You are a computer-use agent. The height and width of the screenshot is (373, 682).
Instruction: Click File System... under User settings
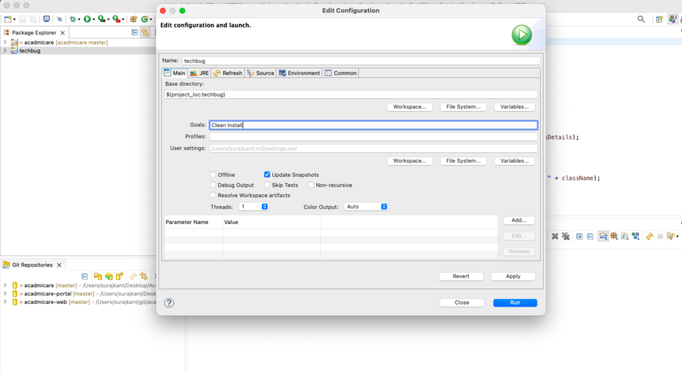coord(464,161)
